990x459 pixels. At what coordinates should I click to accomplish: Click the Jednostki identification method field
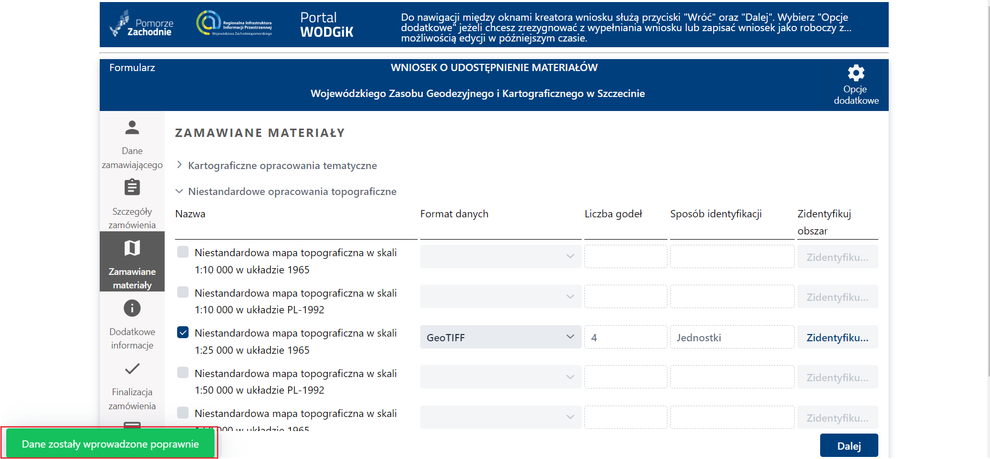[x=731, y=337]
